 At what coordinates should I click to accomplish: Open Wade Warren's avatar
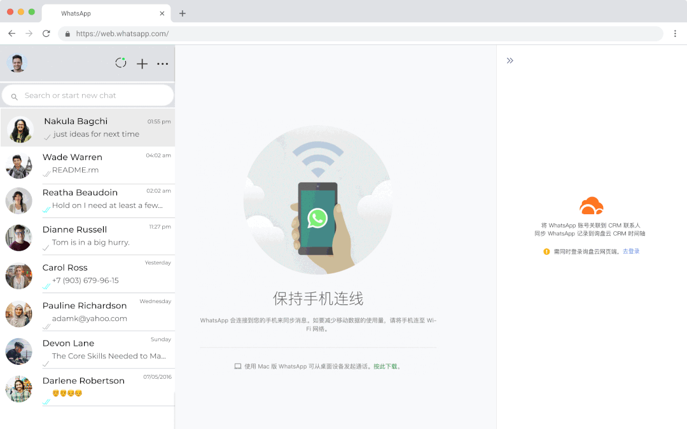point(19,165)
